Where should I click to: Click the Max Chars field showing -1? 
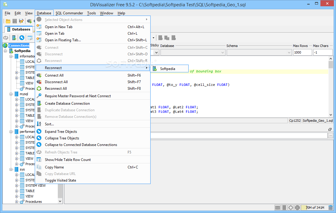(323, 52)
